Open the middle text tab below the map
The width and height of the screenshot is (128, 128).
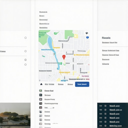coord(61,84)
